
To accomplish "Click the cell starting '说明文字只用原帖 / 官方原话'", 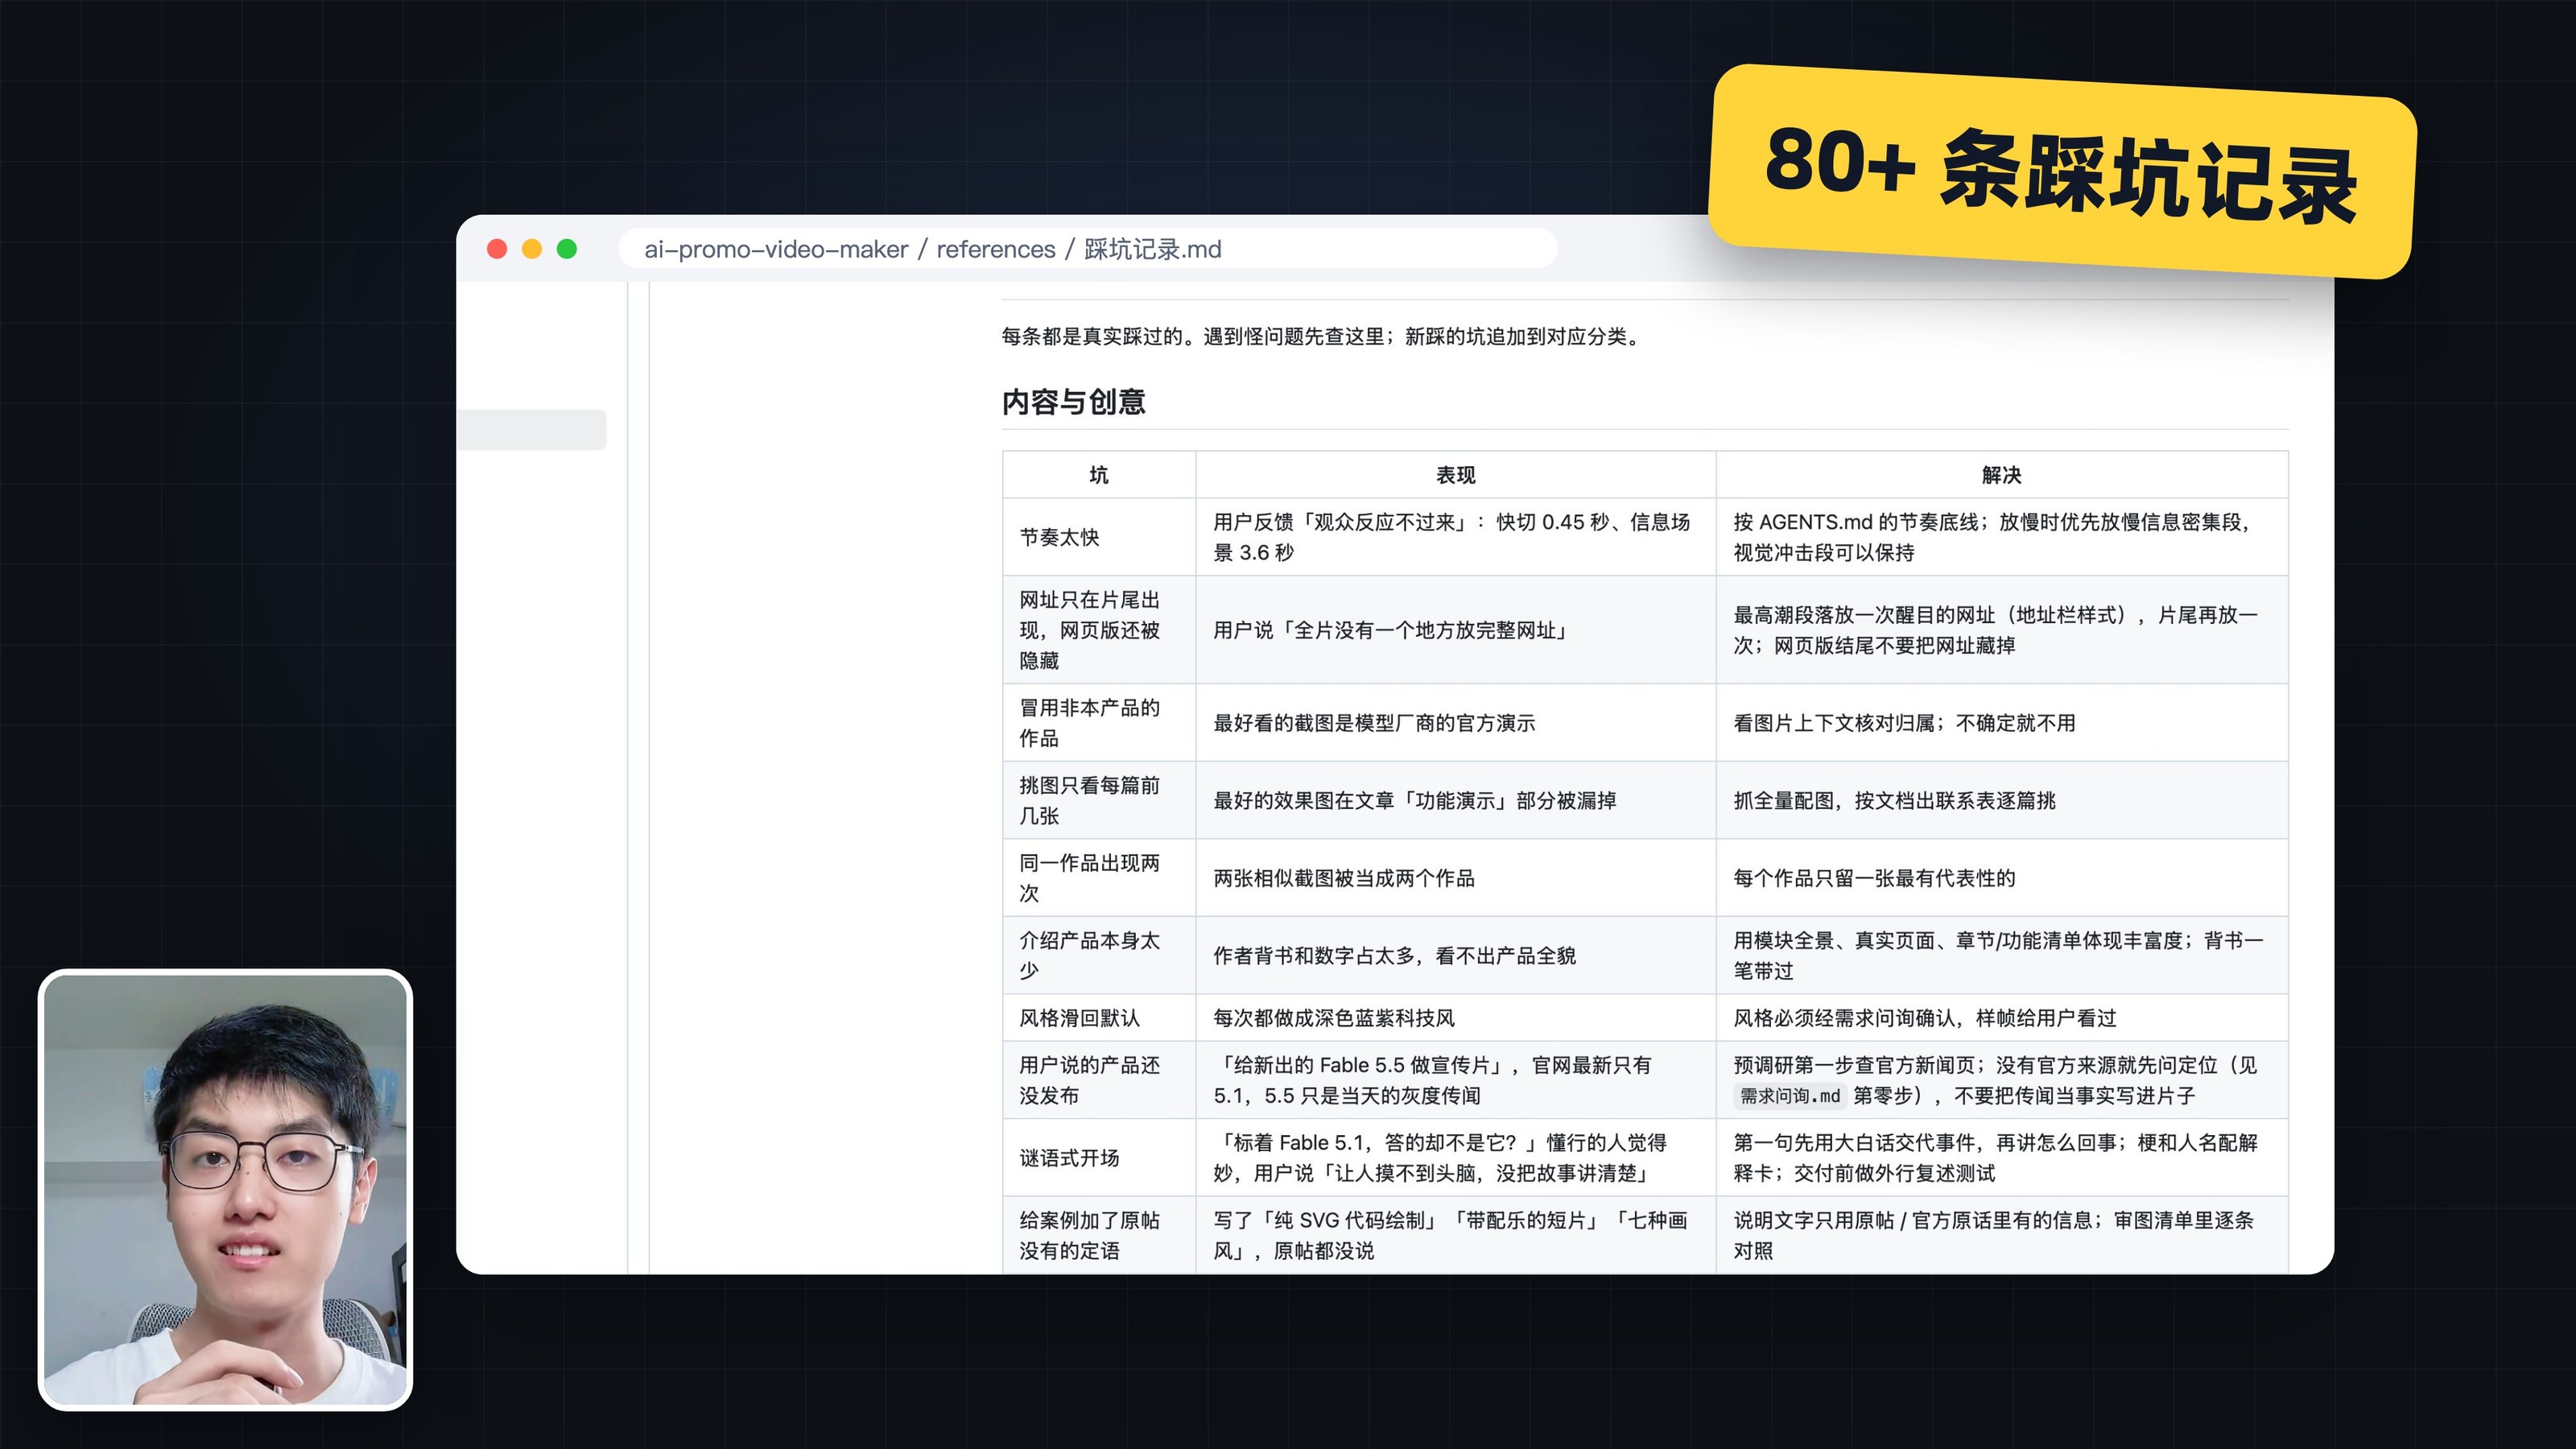I will tap(2002, 1235).
